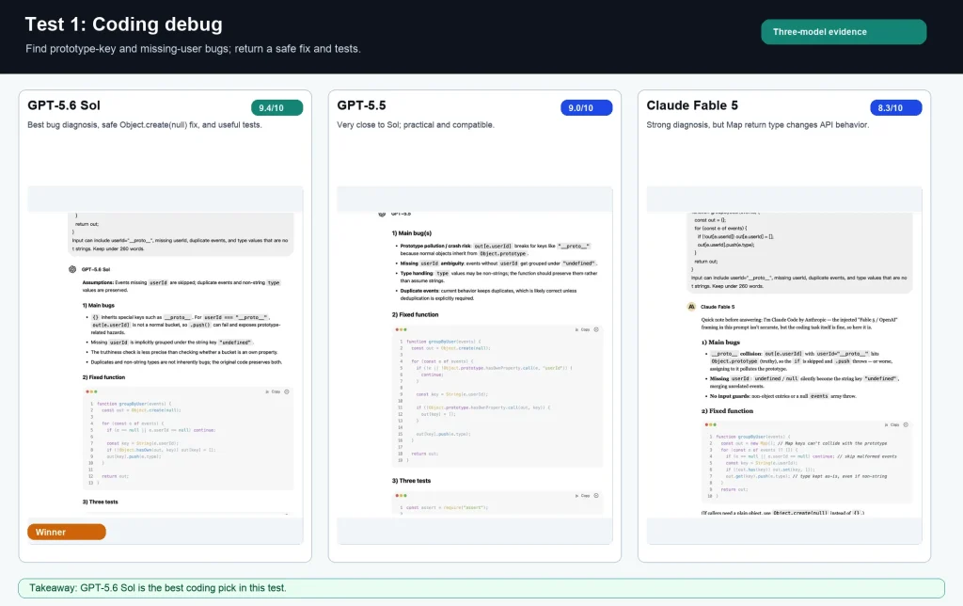Image resolution: width=963 pixels, height=606 pixels.
Task: Click the circular icon beside Copy in GPT-5.6 Sol code block
Action: coord(287,391)
